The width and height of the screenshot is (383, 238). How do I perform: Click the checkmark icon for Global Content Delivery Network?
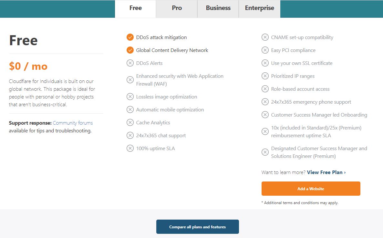click(x=130, y=50)
